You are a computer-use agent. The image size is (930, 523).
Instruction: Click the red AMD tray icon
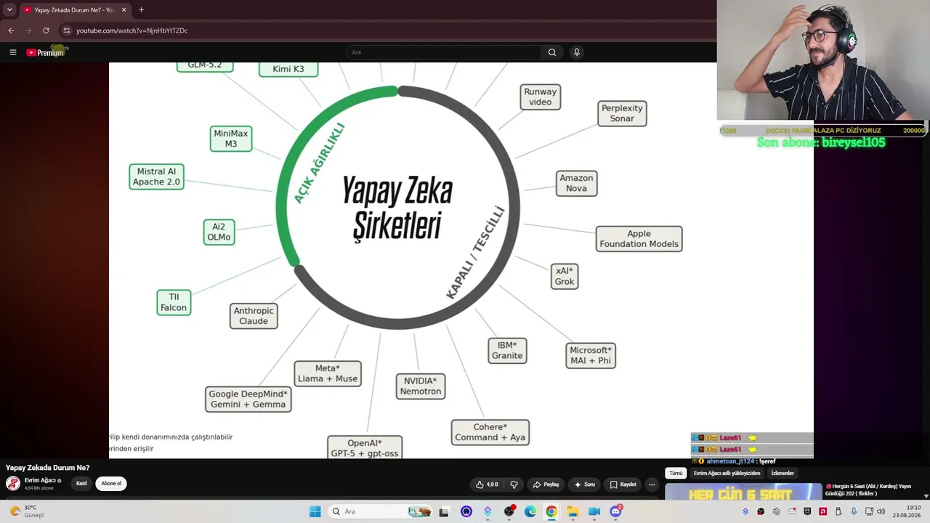point(822,511)
